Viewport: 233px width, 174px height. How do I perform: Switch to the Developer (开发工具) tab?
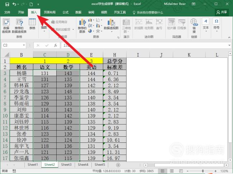(120, 12)
